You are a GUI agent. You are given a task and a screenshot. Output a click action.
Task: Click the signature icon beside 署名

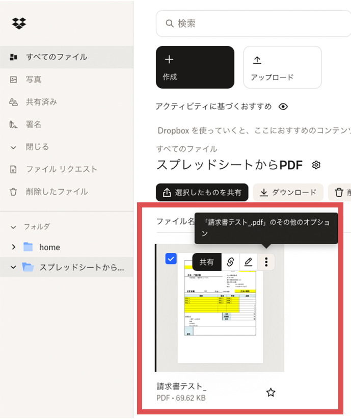pos(13,124)
